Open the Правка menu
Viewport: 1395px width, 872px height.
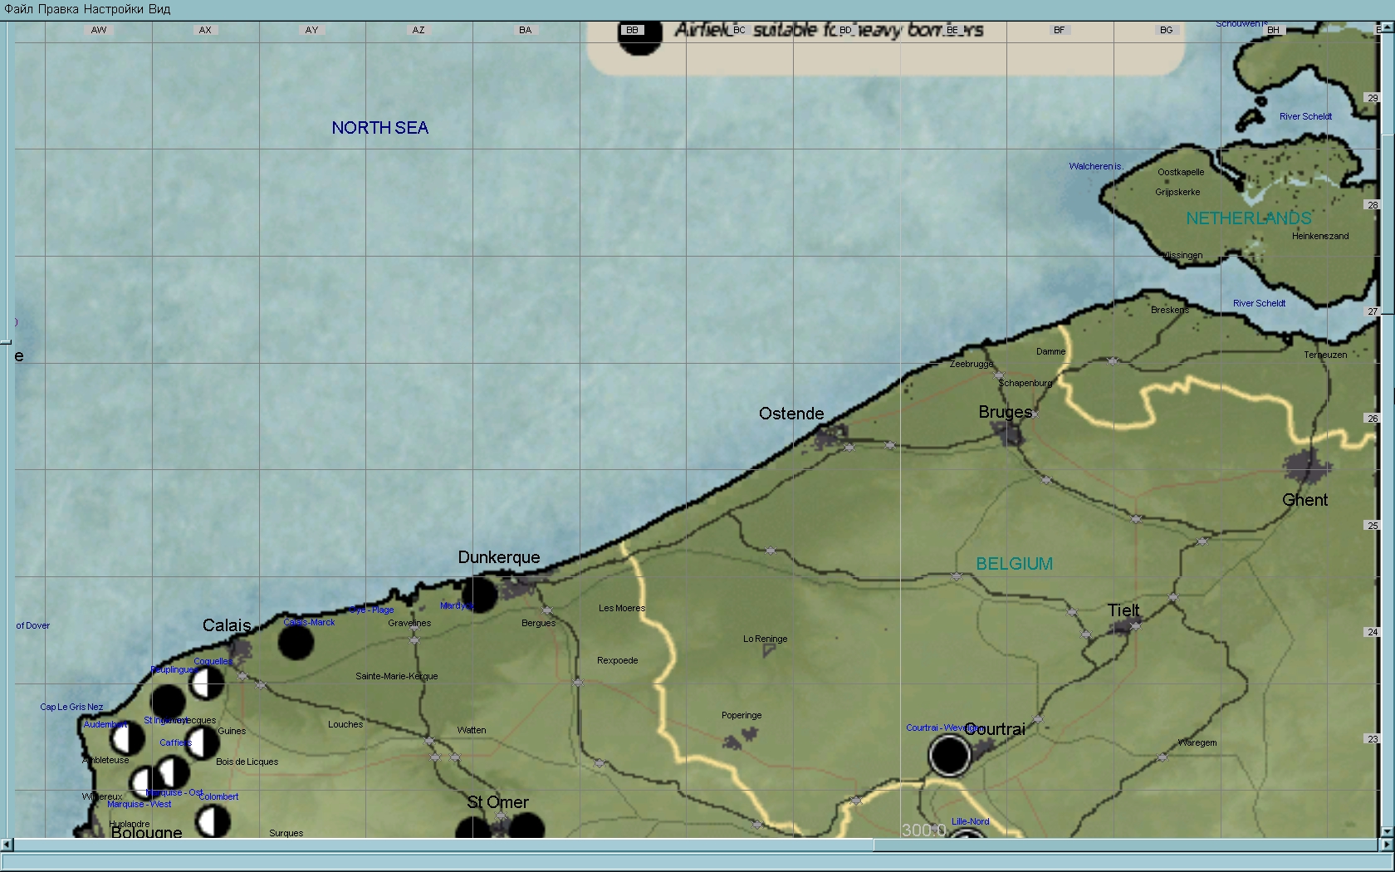(59, 9)
